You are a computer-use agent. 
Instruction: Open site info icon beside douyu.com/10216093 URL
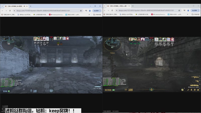[x=117, y=10]
